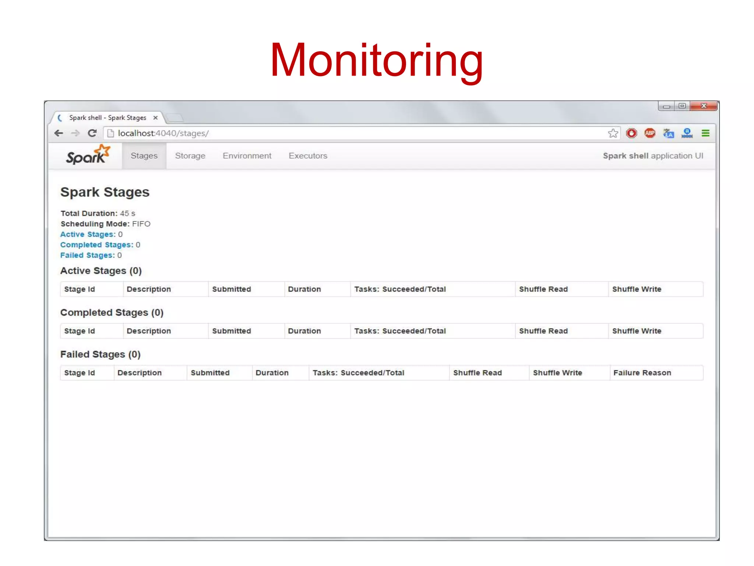Image resolution: width=754 pixels, height=566 pixels.
Task: Click the Spark logo
Action: point(88,155)
